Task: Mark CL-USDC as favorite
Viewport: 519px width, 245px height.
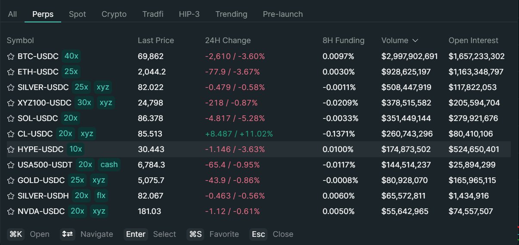Action: (x=11, y=134)
